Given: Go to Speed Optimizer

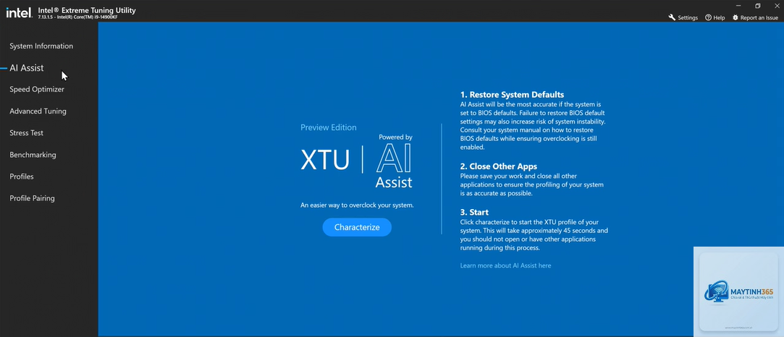Looking at the screenshot, I should (x=37, y=90).
